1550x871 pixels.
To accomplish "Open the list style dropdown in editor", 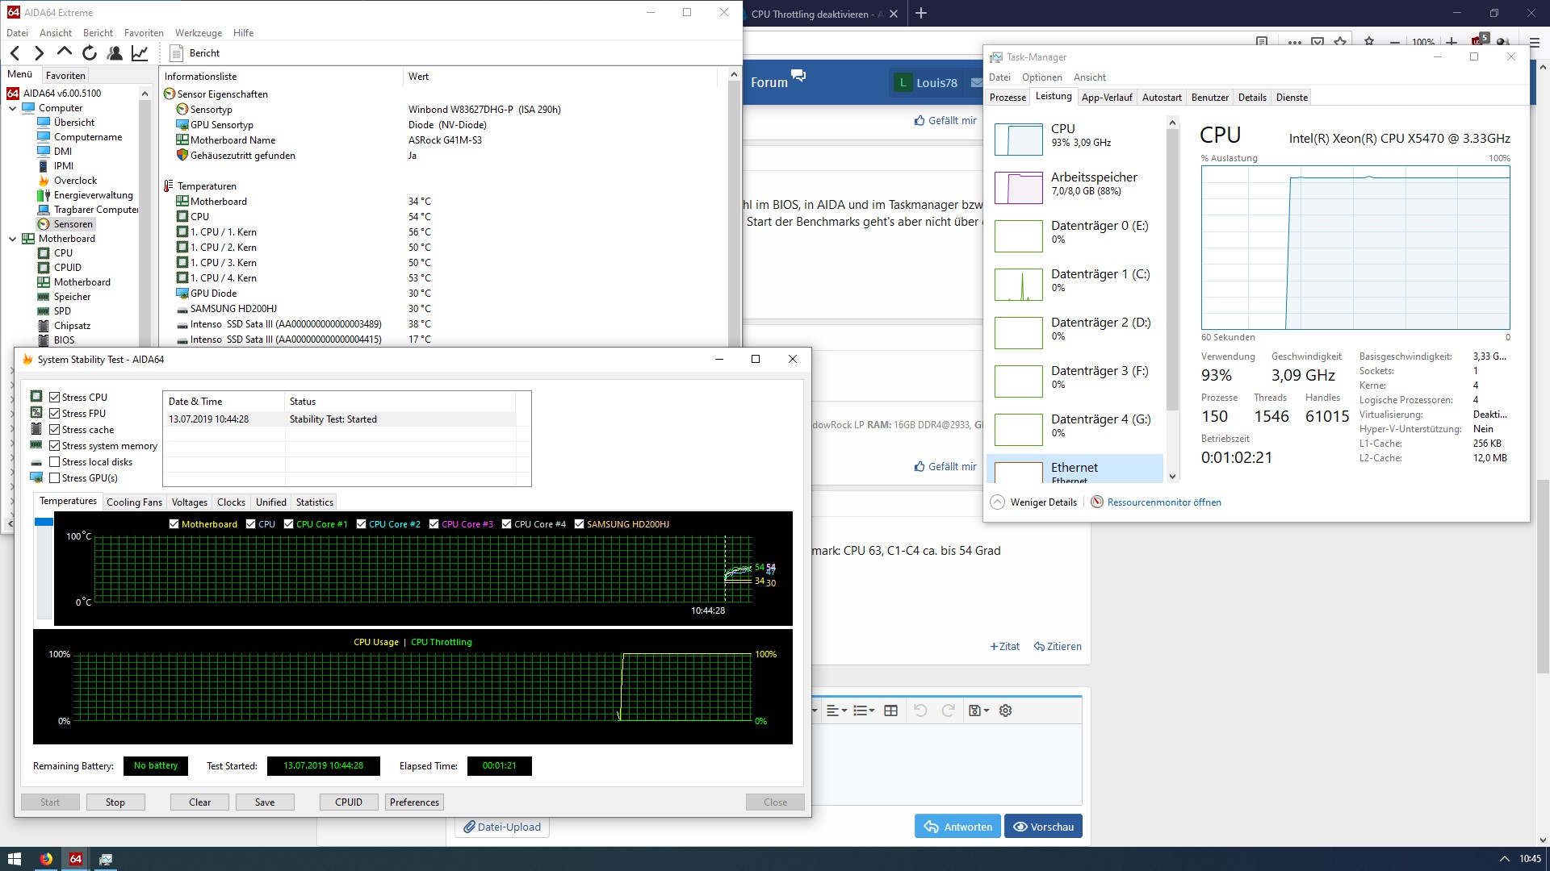I will tap(864, 711).
